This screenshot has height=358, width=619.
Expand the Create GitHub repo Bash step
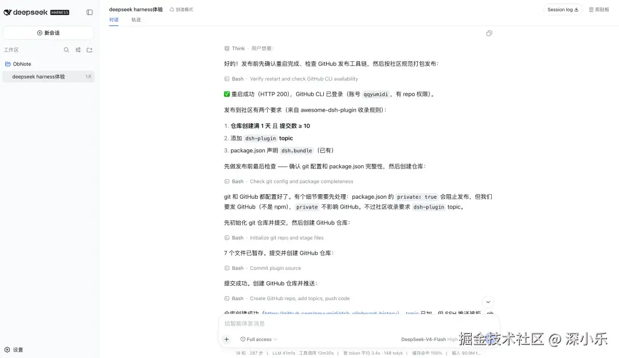pos(287,298)
